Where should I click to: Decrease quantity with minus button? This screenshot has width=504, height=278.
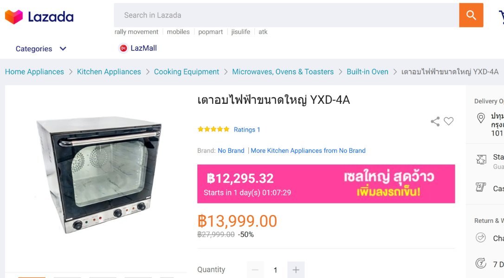tap(255, 270)
